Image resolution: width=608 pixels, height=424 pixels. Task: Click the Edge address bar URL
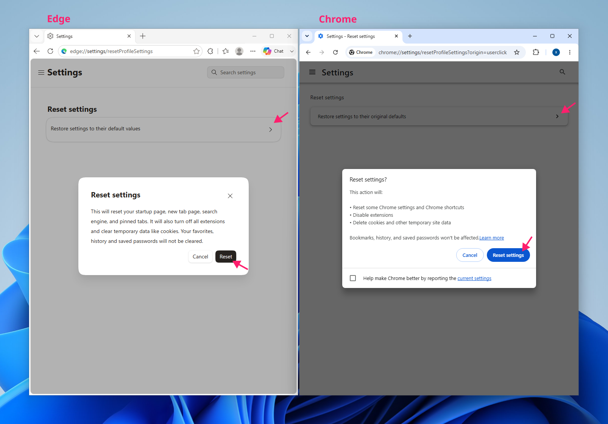(x=111, y=51)
